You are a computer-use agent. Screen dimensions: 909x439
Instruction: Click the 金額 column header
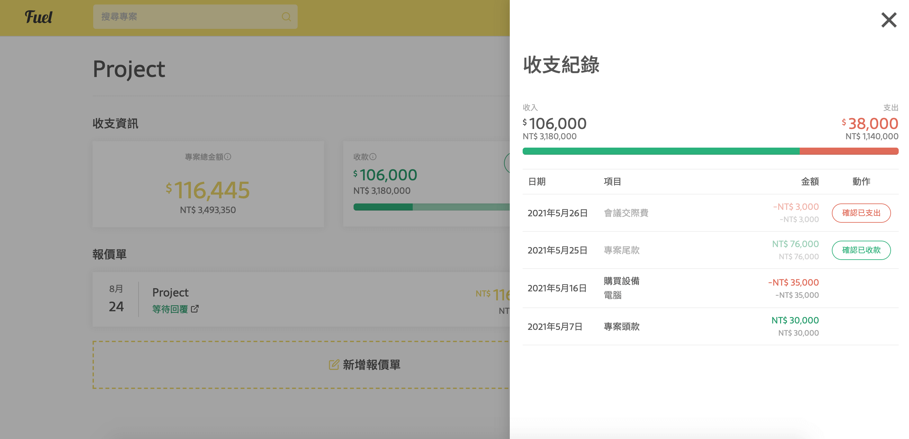pyautogui.click(x=809, y=181)
